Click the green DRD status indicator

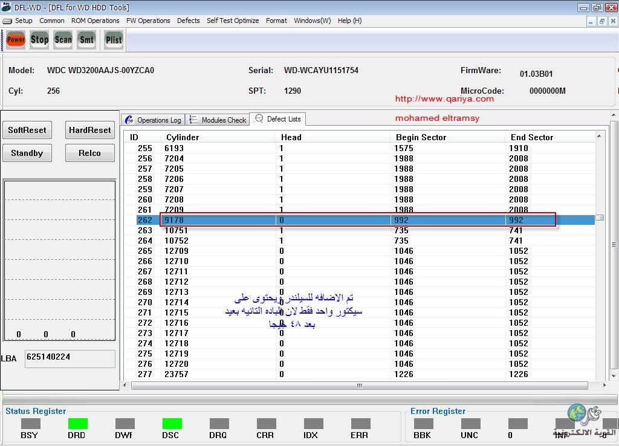click(78, 424)
